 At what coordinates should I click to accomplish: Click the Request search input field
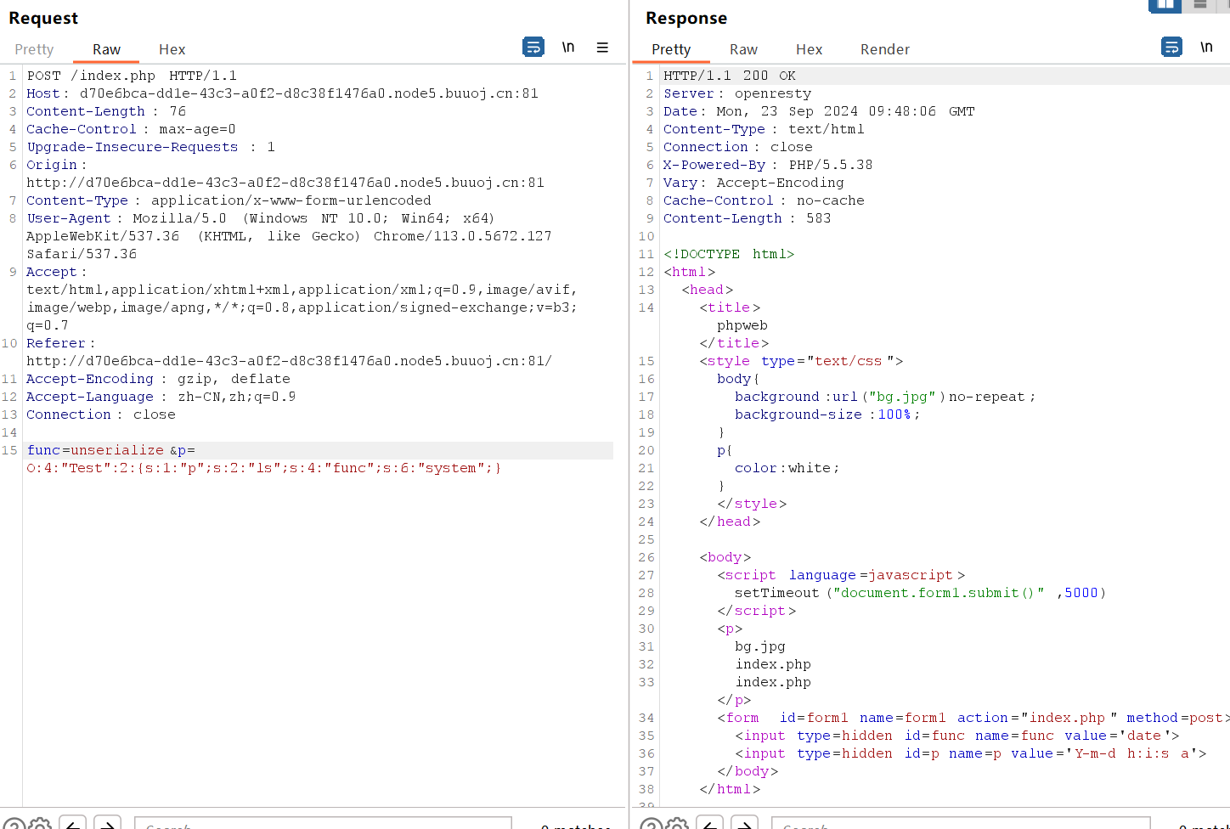[323, 823]
